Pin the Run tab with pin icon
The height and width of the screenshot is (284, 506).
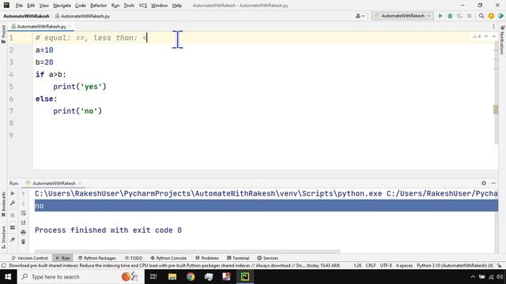tap(13, 240)
